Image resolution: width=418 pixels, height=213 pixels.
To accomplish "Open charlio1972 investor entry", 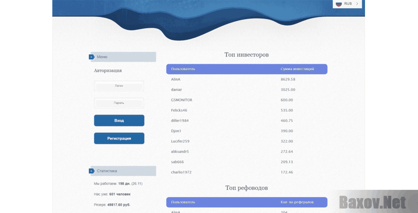I will point(181,172).
